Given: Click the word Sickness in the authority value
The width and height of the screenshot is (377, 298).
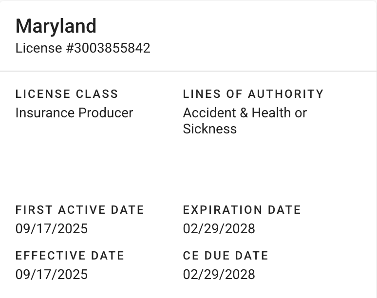Looking at the screenshot, I should (x=209, y=129).
